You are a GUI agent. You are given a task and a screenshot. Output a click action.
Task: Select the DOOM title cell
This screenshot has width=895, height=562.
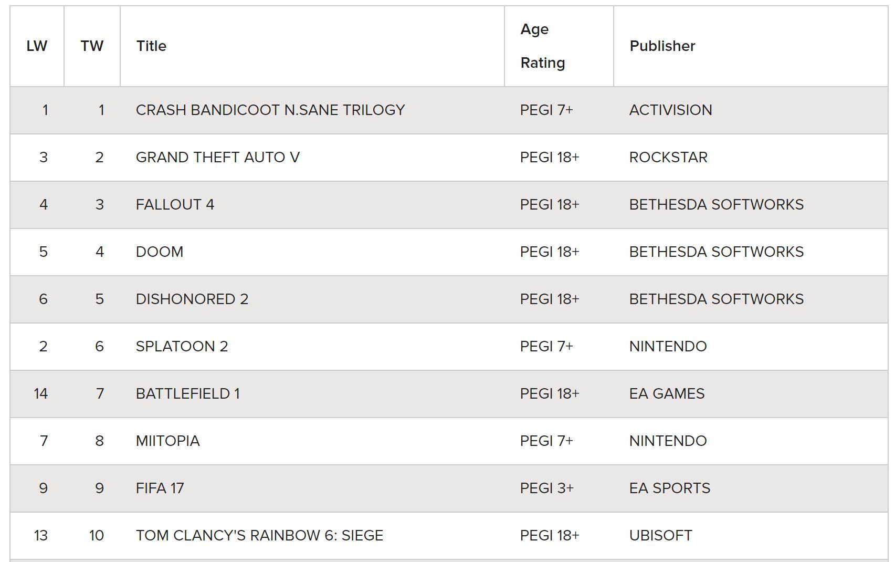[312, 252]
